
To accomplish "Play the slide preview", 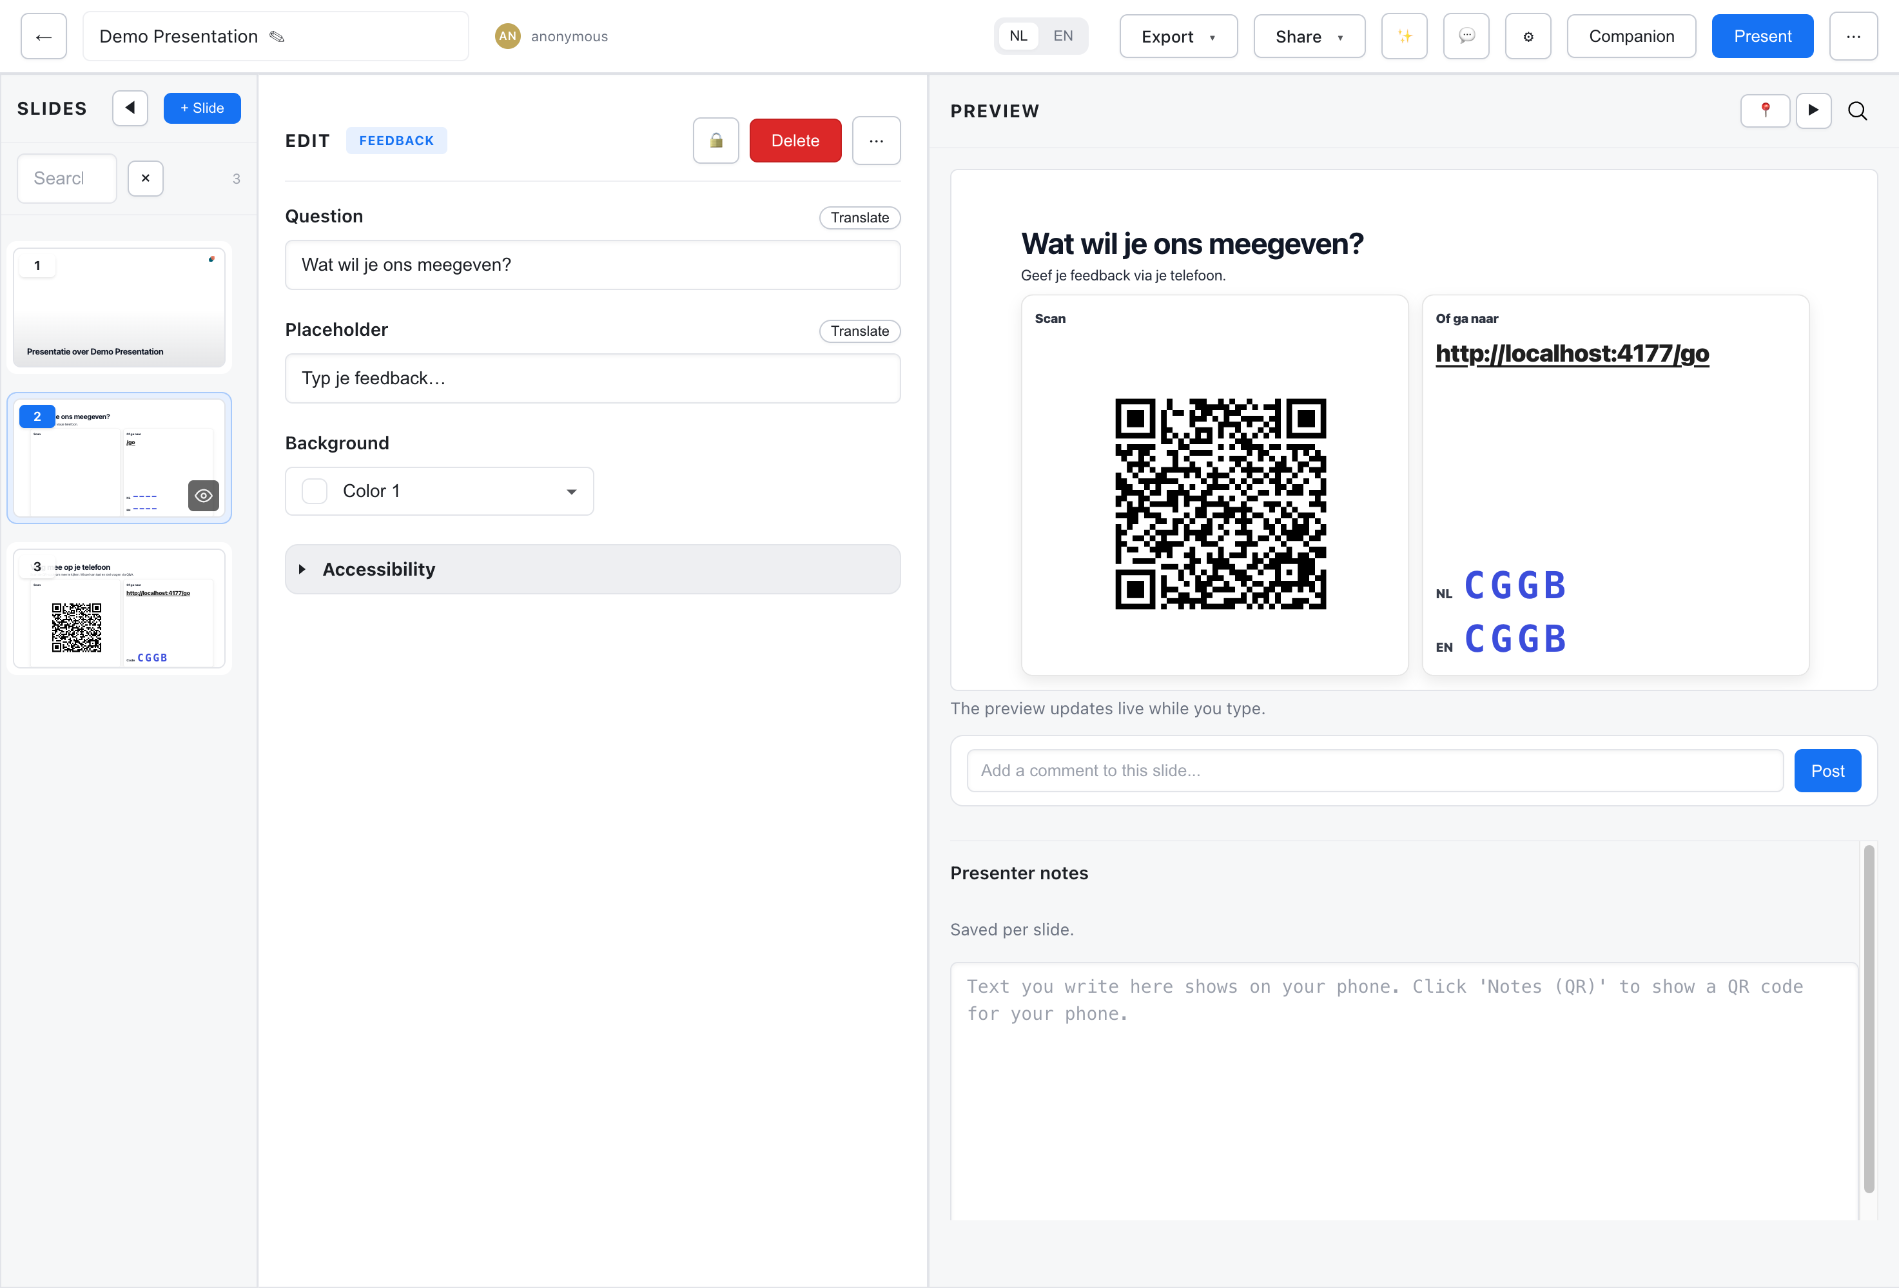I will 1813,110.
